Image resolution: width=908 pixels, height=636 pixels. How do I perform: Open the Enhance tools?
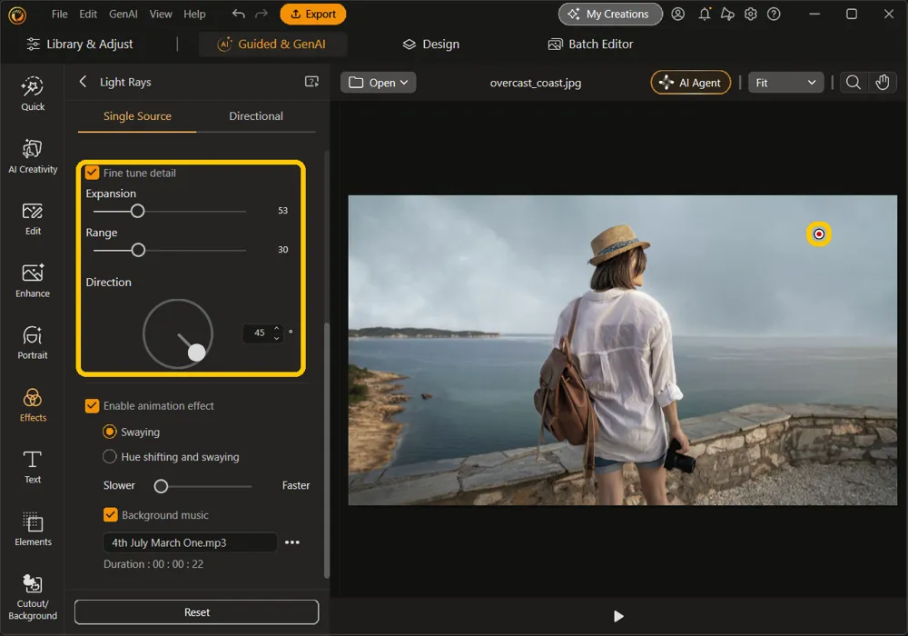point(33,281)
